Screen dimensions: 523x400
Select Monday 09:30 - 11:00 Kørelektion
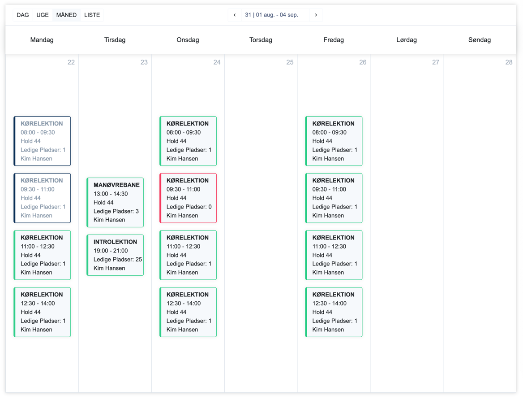pyautogui.click(x=43, y=198)
